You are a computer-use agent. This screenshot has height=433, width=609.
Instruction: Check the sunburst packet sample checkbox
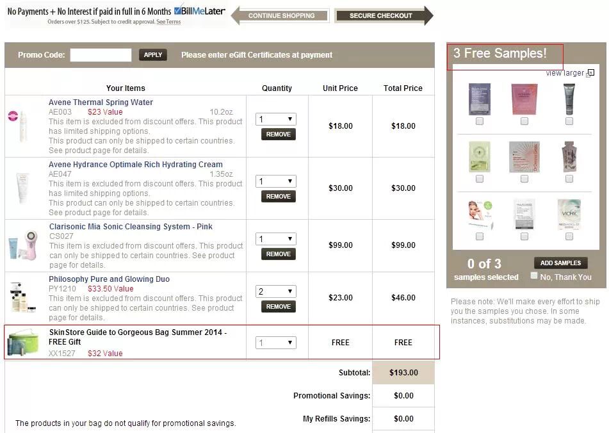524,179
